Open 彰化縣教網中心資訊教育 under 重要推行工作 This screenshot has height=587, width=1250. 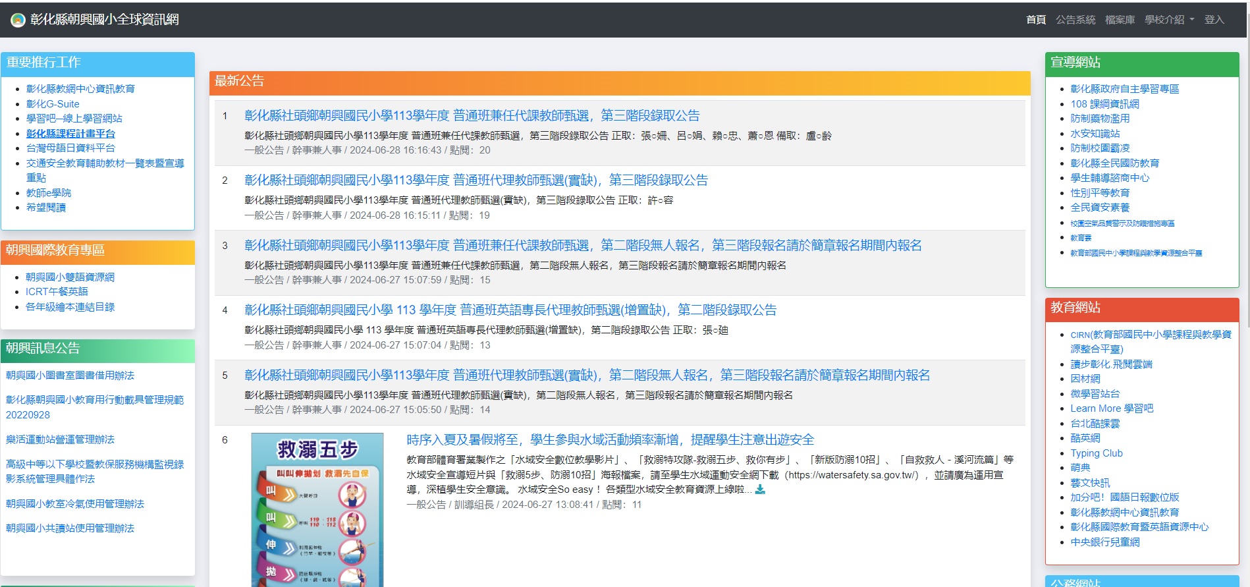(x=80, y=89)
